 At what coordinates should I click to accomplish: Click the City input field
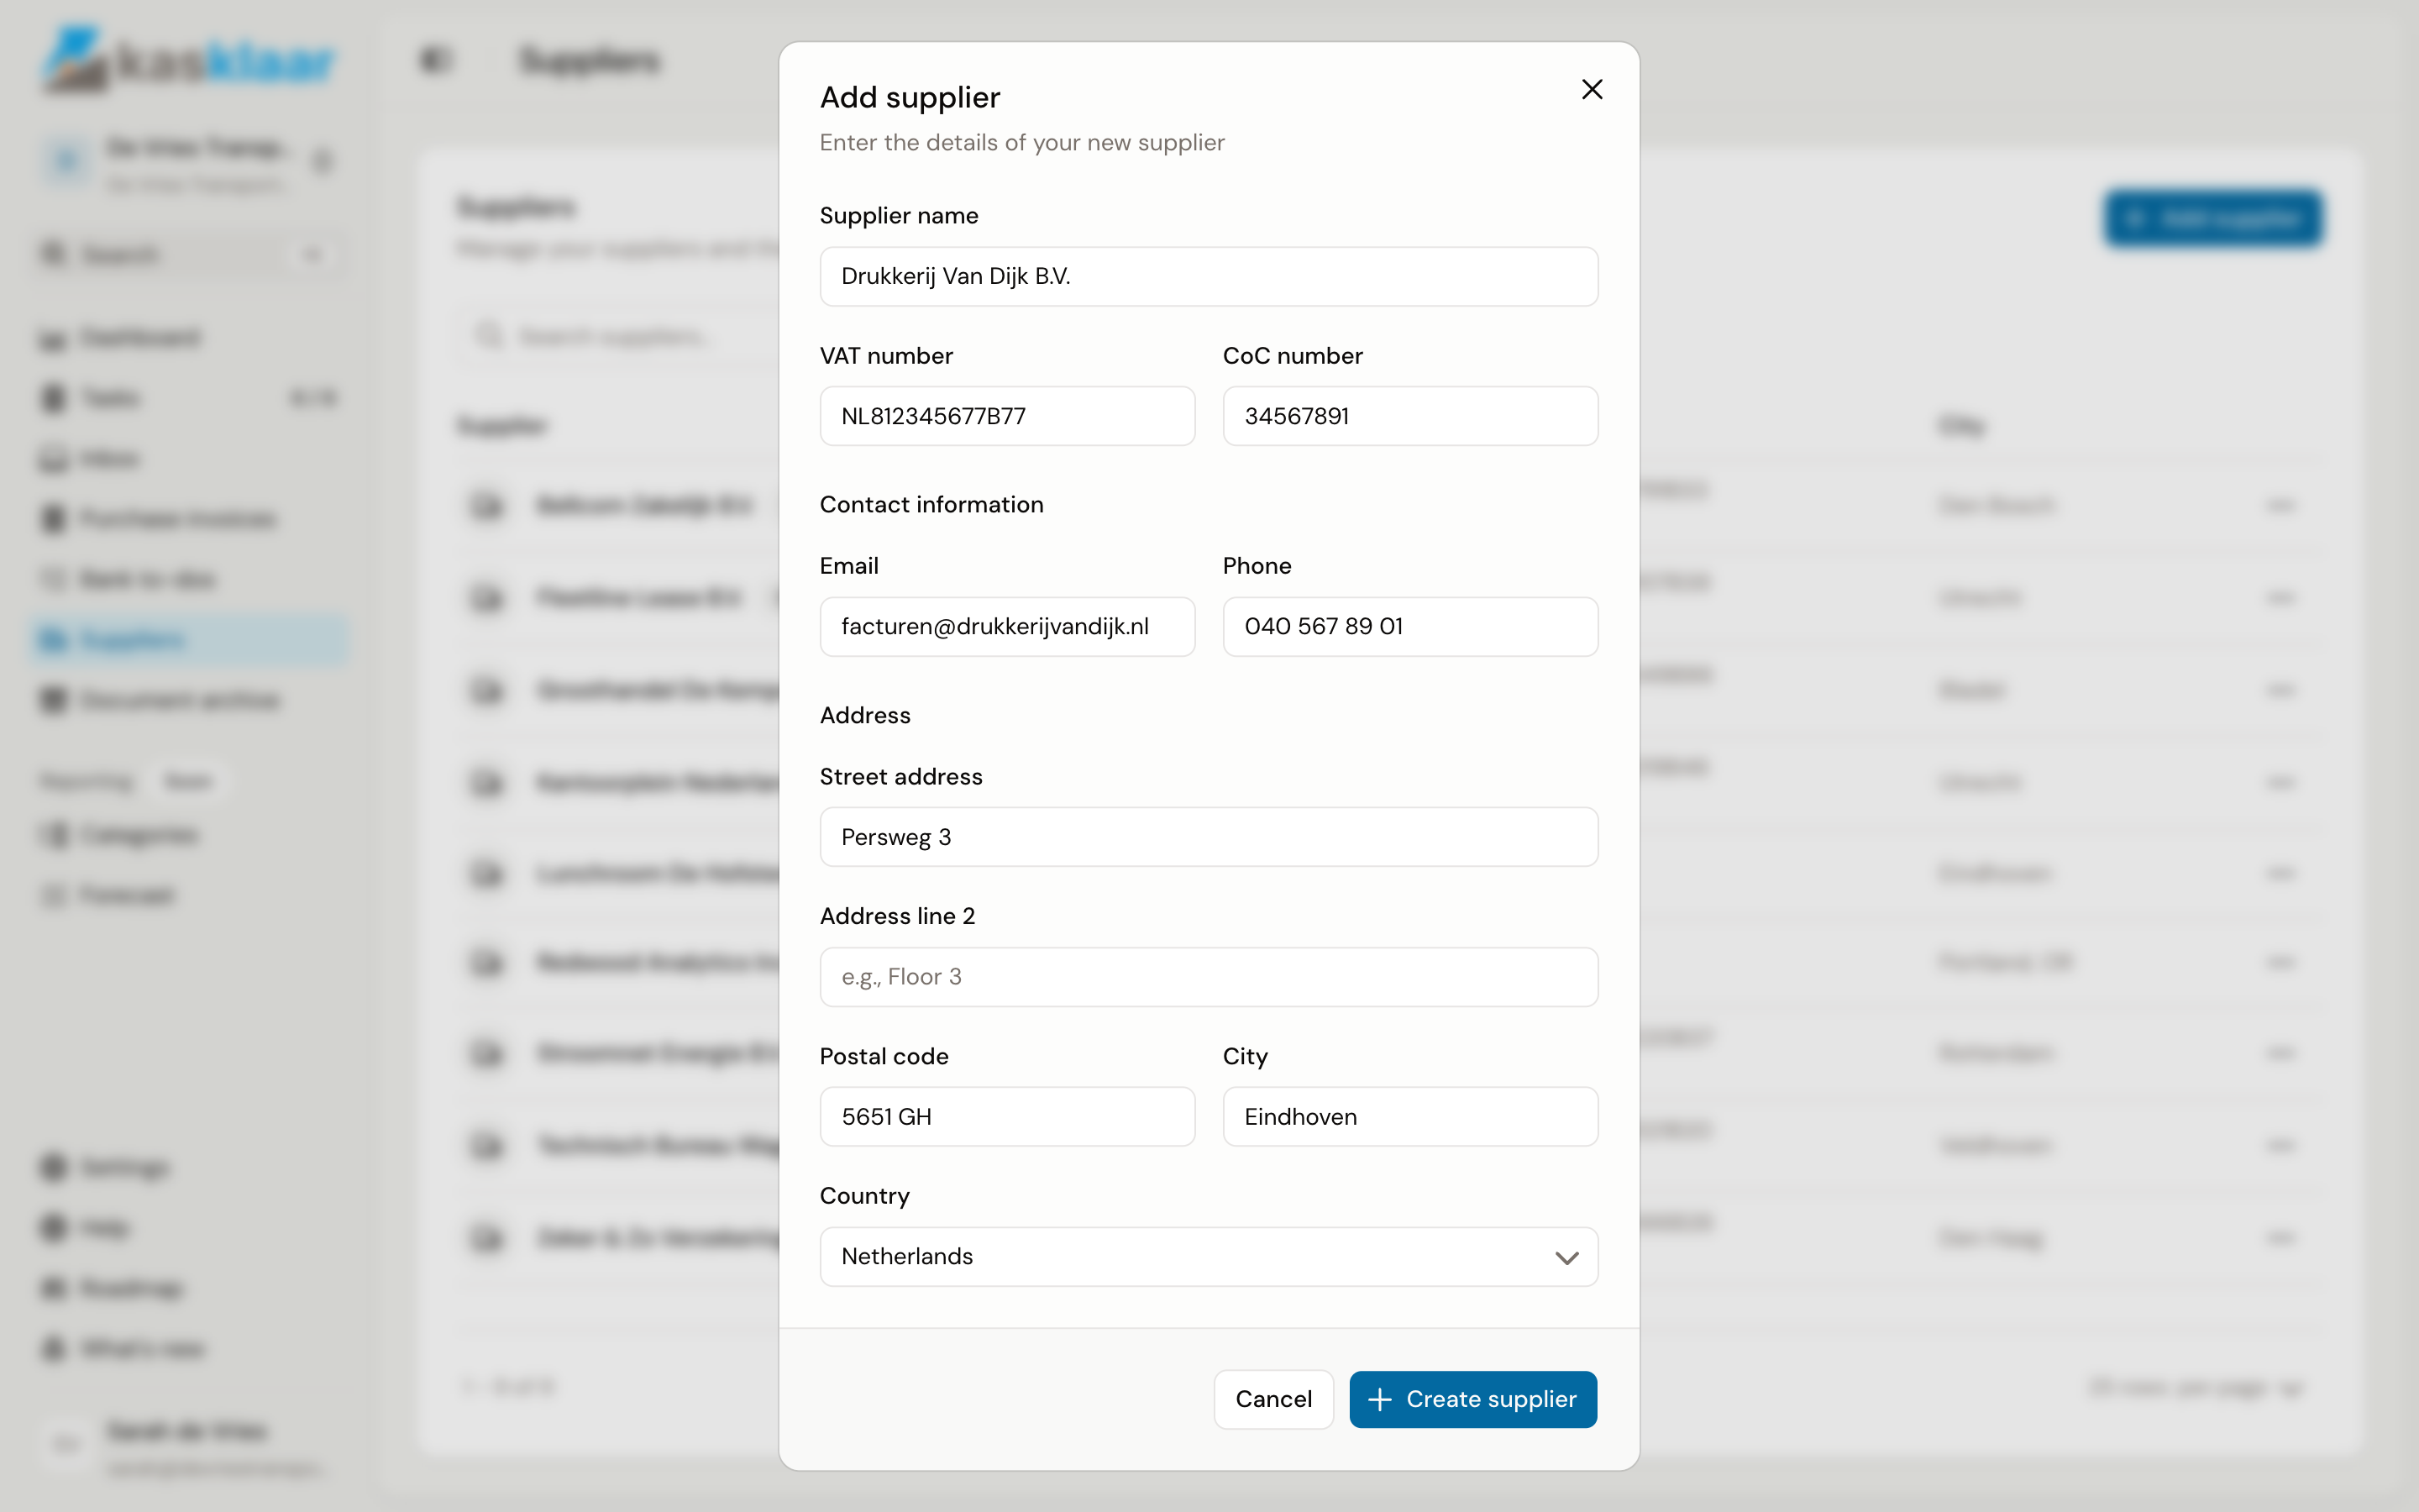pos(1410,1117)
